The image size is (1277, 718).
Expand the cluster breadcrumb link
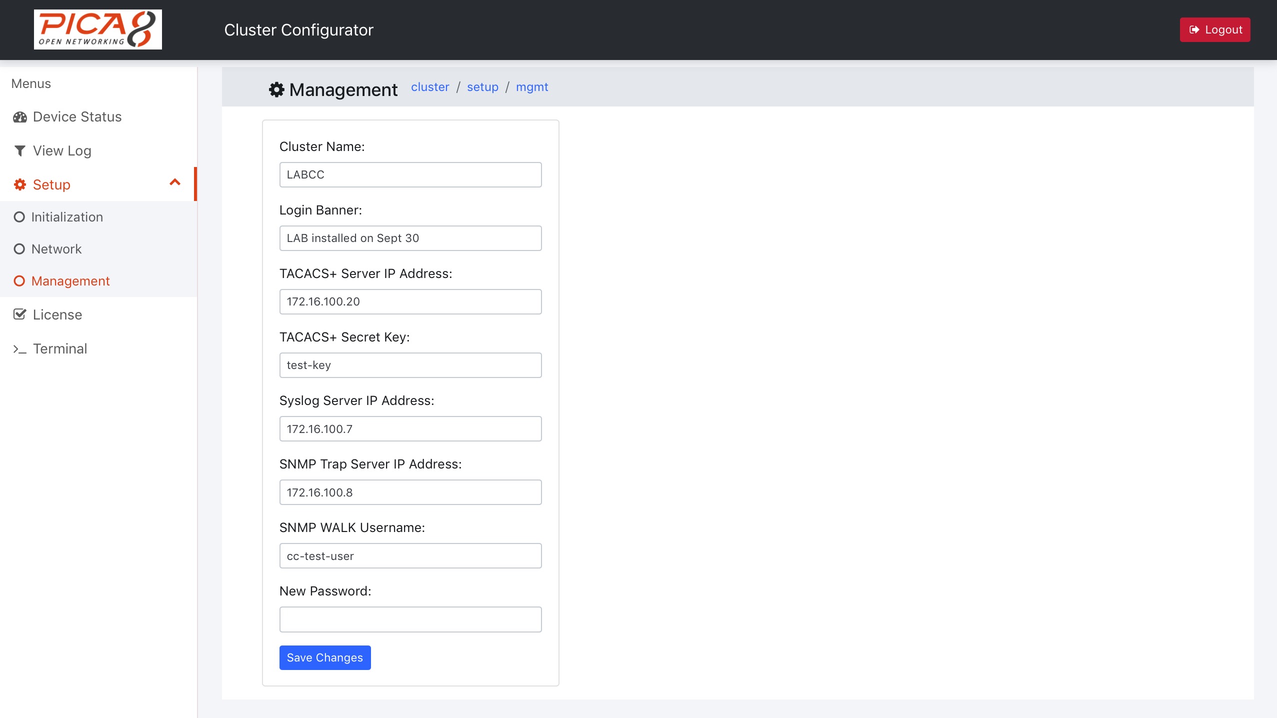(x=430, y=87)
